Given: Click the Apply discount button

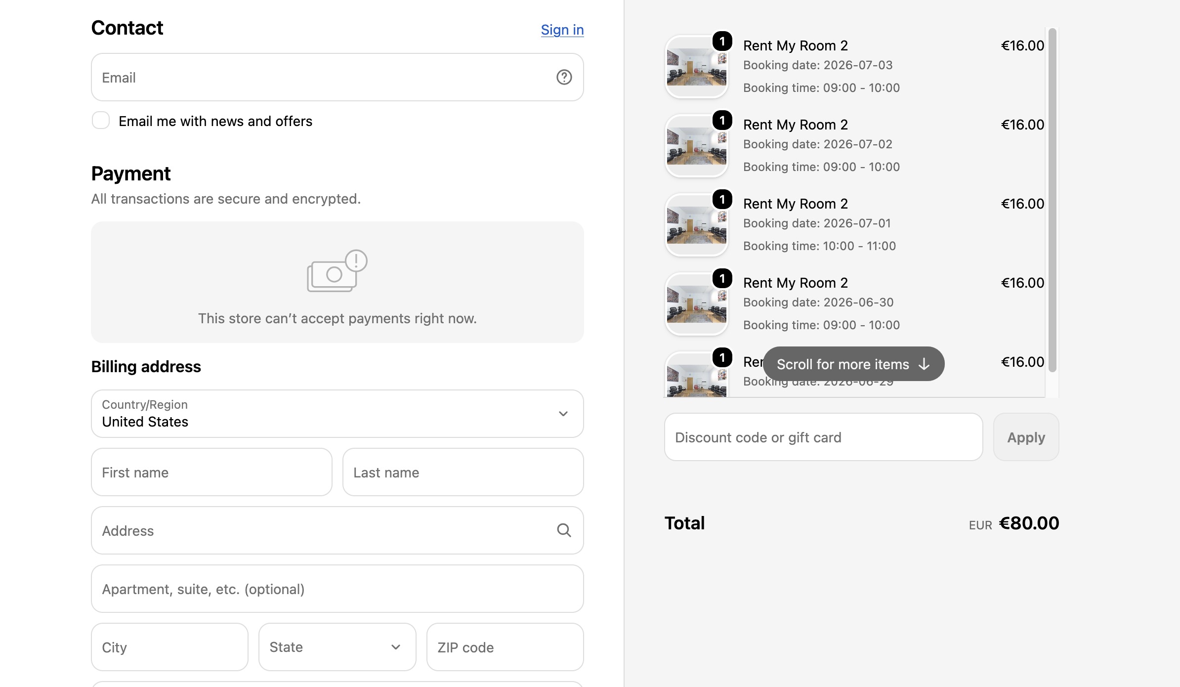Looking at the screenshot, I should 1026,437.
